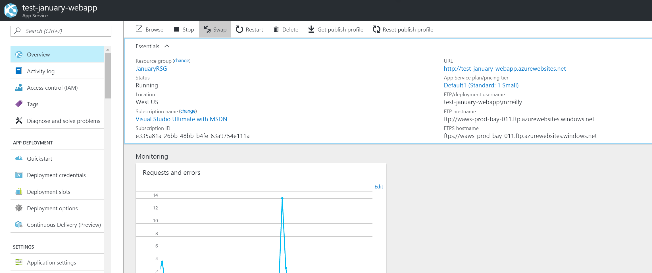Click the FTP hostname ftp://waws-prod-bay-011 value

click(x=519, y=119)
